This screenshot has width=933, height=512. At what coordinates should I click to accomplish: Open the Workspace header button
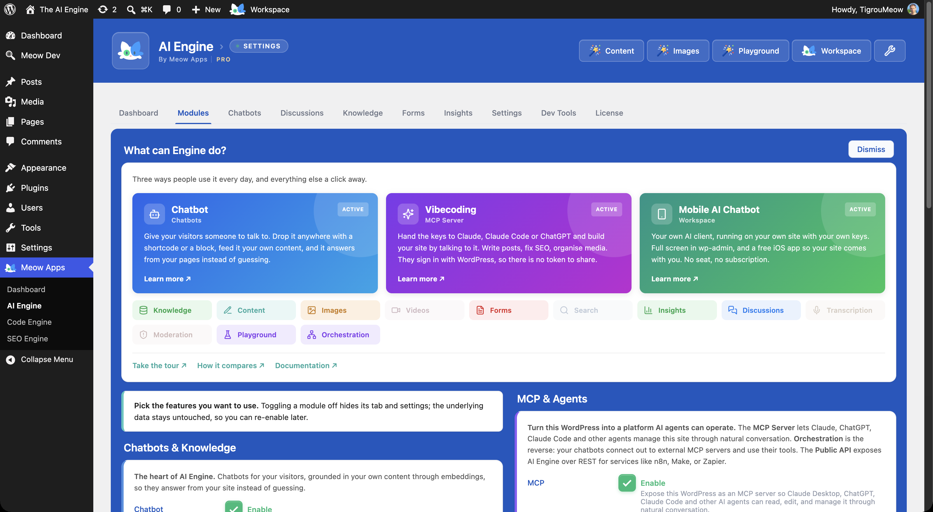coord(831,51)
